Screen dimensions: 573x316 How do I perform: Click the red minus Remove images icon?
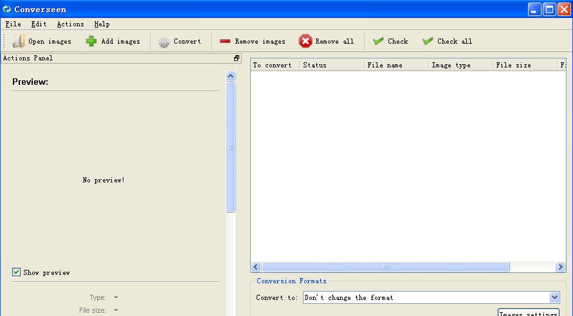click(x=224, y=41)
